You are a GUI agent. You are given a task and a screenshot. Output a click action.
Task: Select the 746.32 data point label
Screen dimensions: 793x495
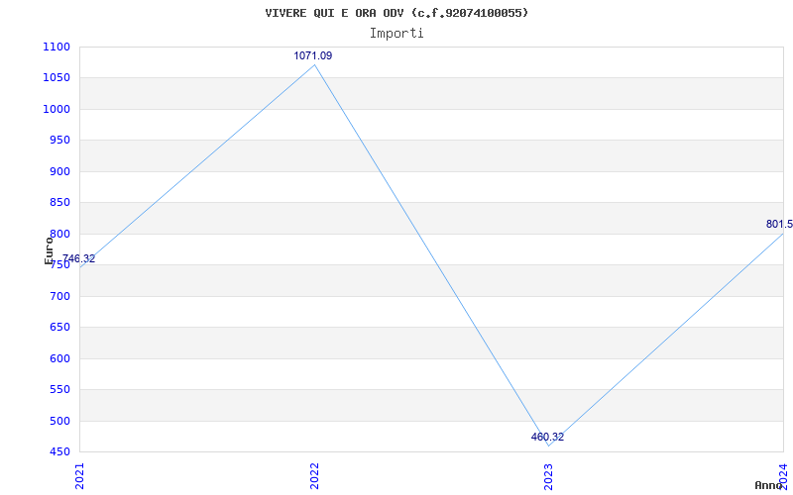(x=79, y=259)
